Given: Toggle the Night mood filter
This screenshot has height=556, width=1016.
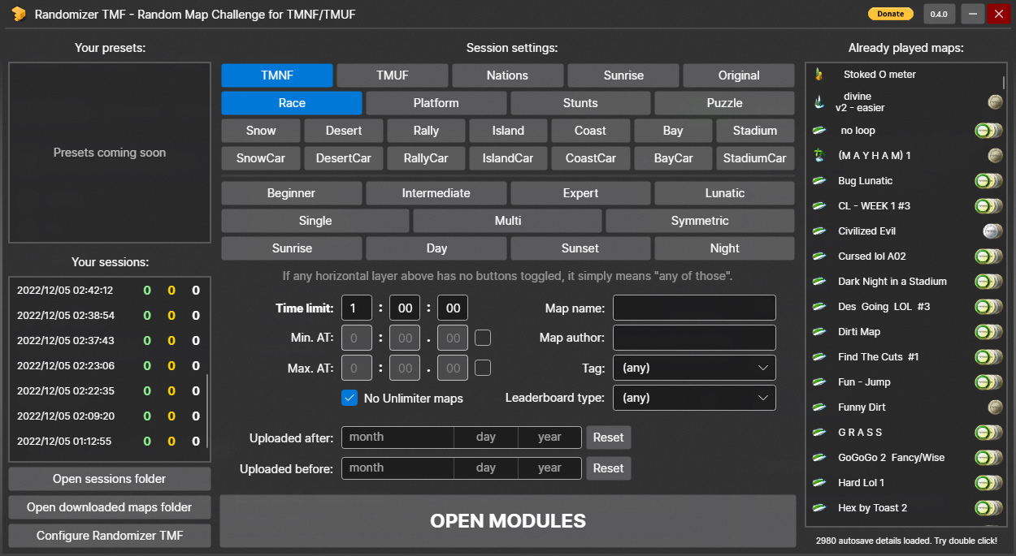Looking at the screenshot, I should (x=724, y=248).
